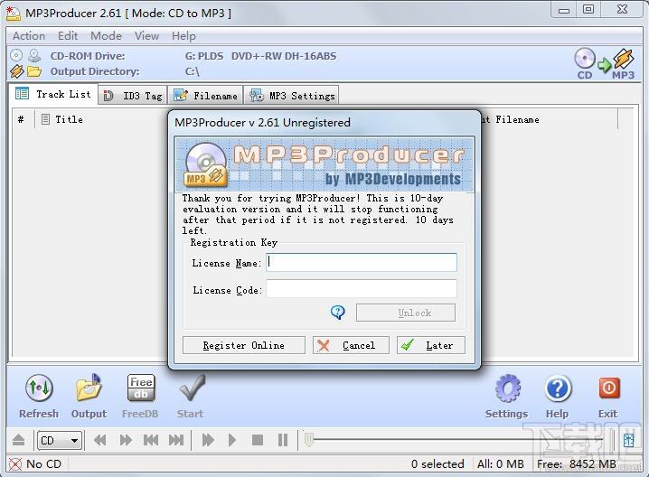
Task: Click the mixer icon at playback bar end
Action: pos(628,440)
